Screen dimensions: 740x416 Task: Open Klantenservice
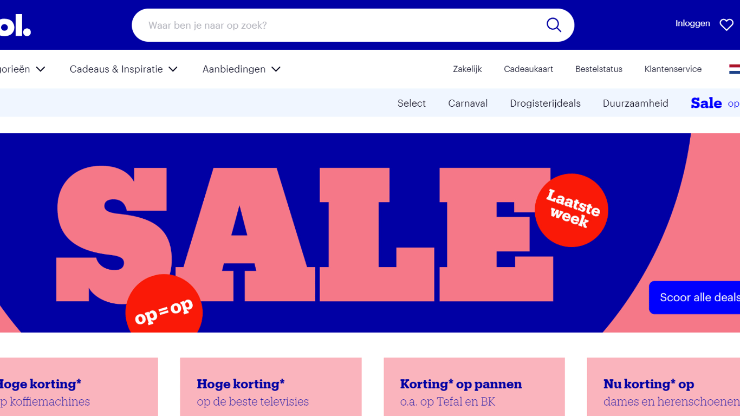click(673, 69)
